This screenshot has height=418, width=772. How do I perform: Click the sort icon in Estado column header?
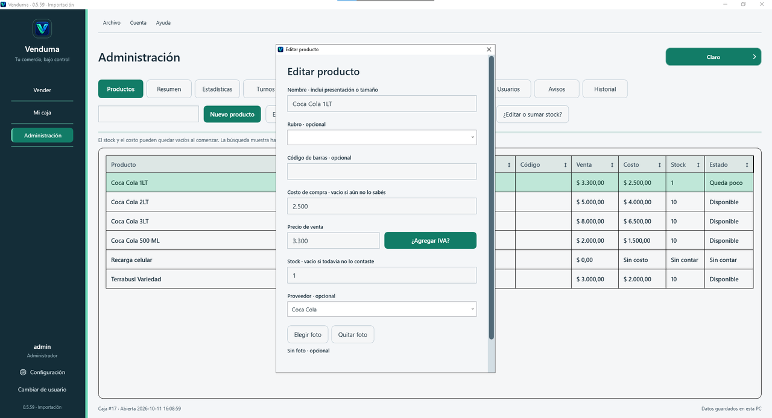(747, 165)
